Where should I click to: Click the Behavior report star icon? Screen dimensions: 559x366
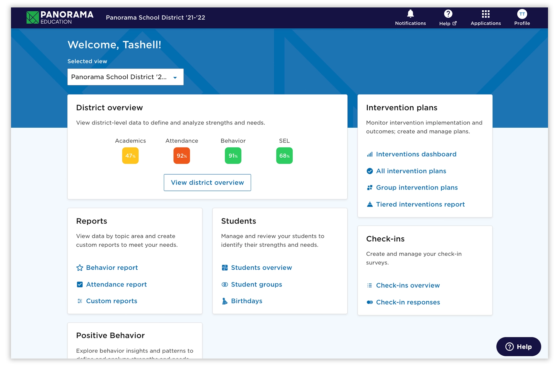pos(79,268)
